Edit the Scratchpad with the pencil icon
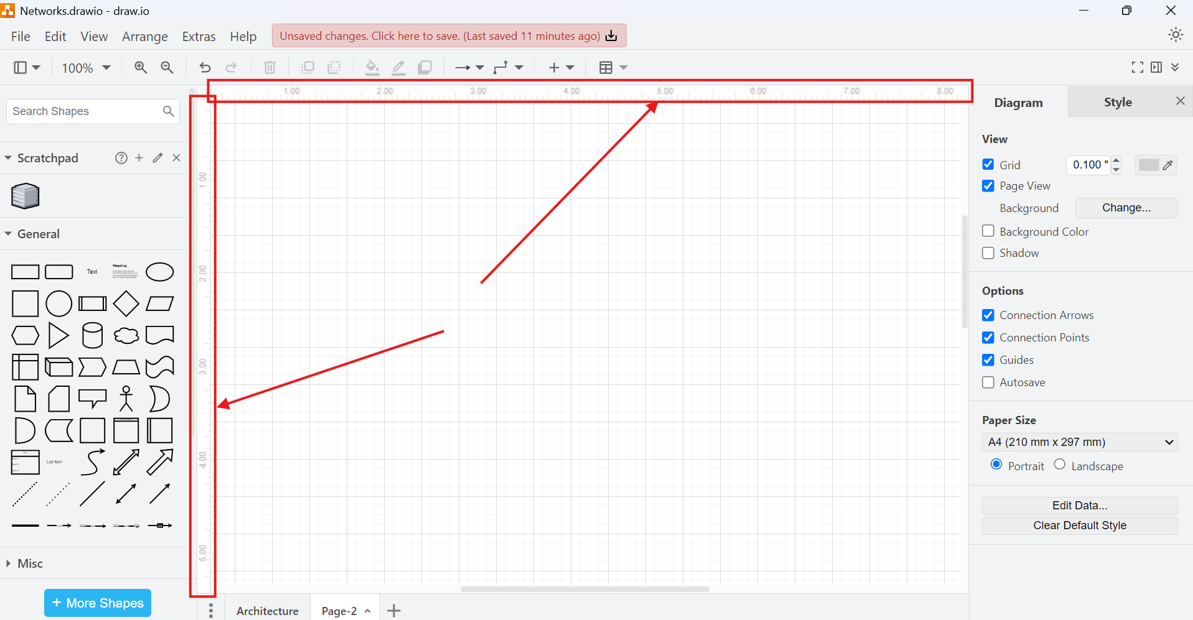The height and width of the screenshot is (620, 1193). pos(157,158)
